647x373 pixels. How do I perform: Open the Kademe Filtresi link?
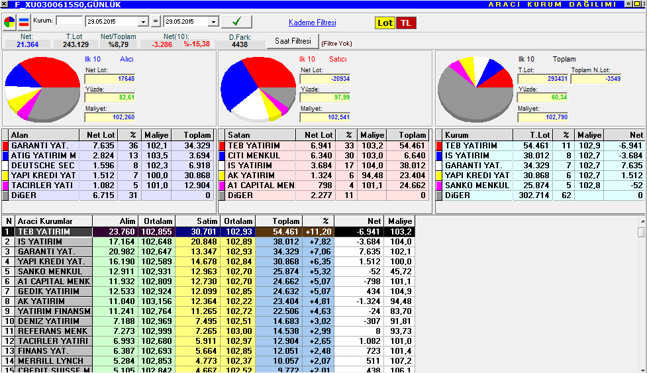click(313, 23)
